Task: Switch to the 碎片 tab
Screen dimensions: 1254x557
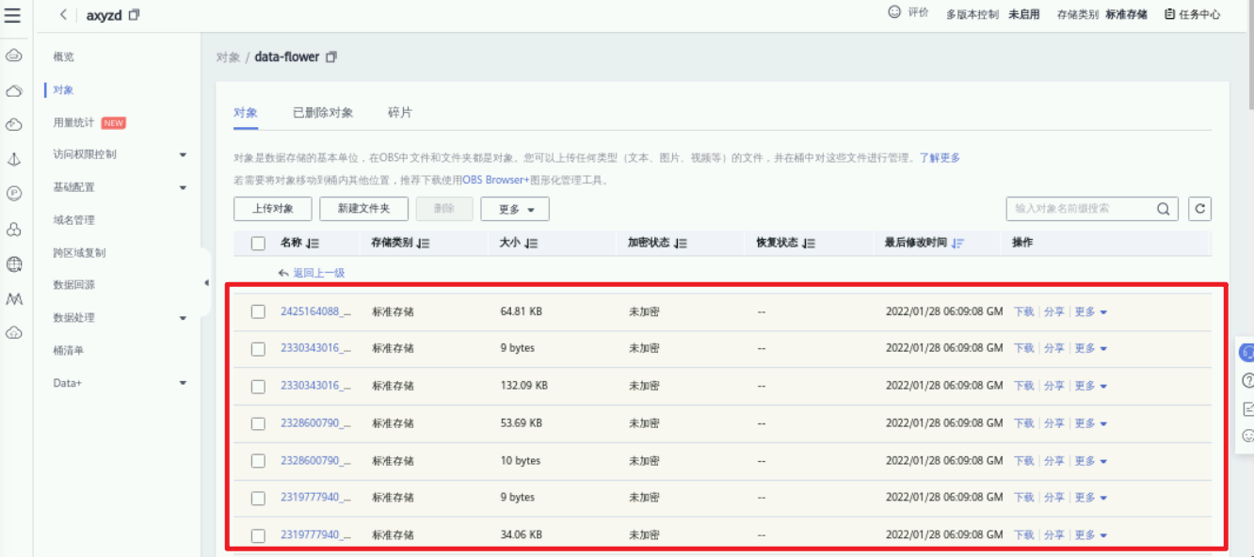Action: (399, 113)
